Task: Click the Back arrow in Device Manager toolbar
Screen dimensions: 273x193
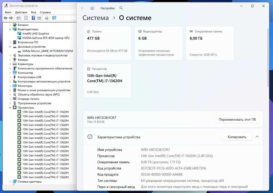Action: tap(6, 18)
